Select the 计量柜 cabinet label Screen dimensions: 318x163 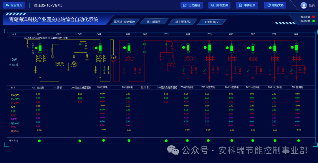click(x=58, y=88)
